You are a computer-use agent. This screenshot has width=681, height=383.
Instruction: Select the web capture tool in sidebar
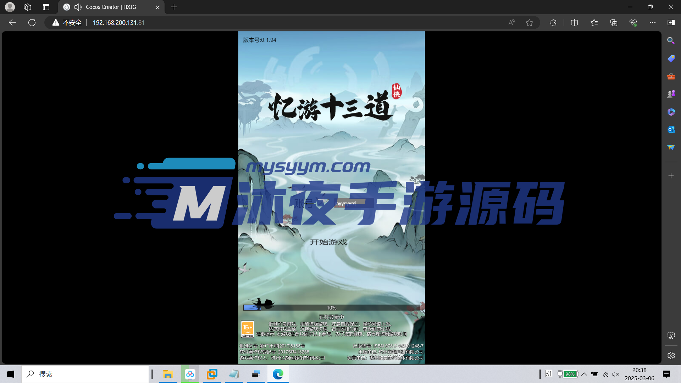[x=671, y=335]
